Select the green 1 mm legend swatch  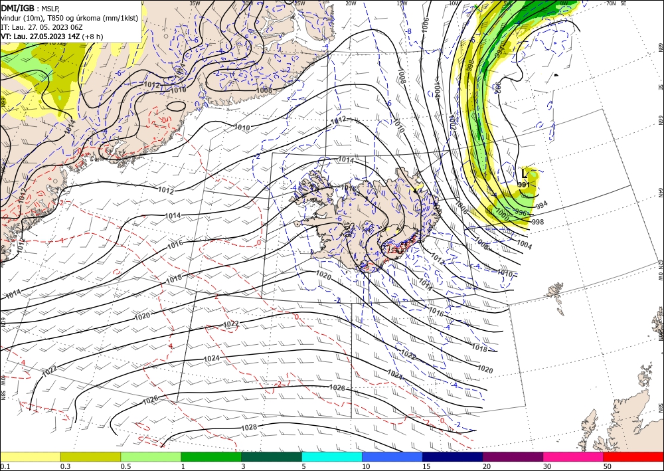211,456
